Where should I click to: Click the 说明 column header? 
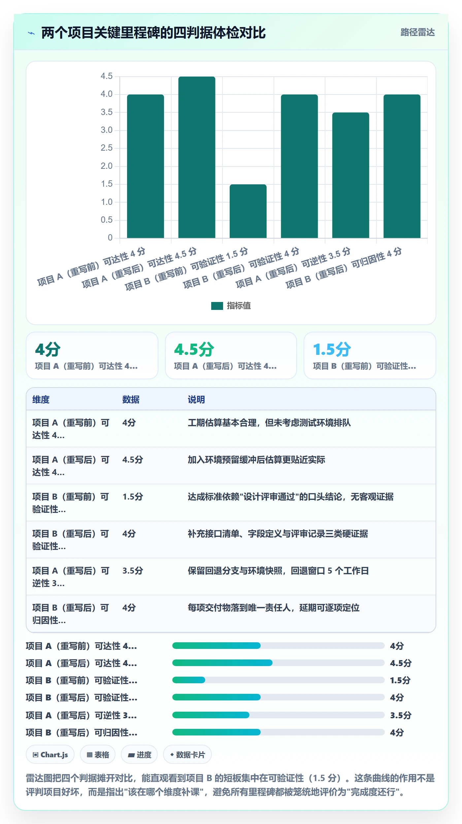tap(196, 399)
